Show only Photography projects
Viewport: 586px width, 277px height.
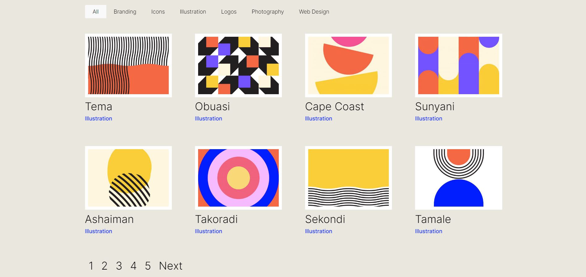pyautogui.click(x=268, y=12)
